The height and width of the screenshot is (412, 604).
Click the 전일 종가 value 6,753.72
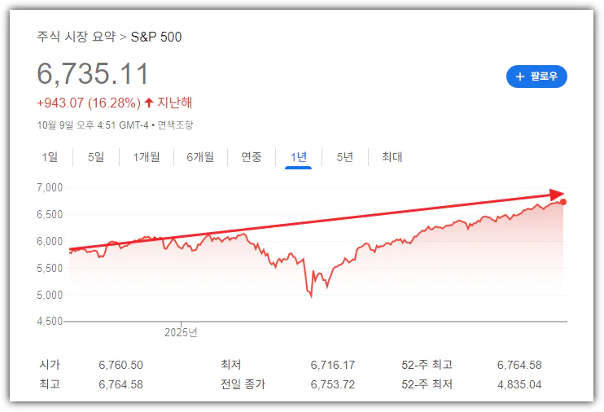pyautogui.click(x=332, y=384)
